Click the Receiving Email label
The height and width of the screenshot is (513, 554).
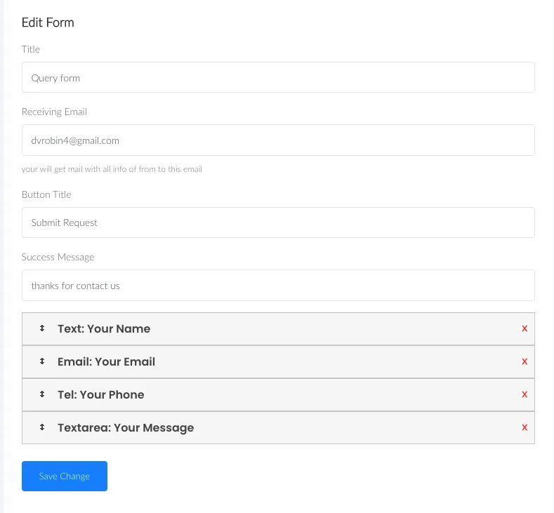[x=54, y=112]
